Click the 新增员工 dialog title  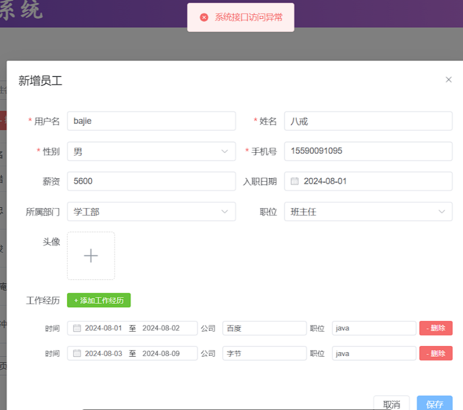coord(41,81)
